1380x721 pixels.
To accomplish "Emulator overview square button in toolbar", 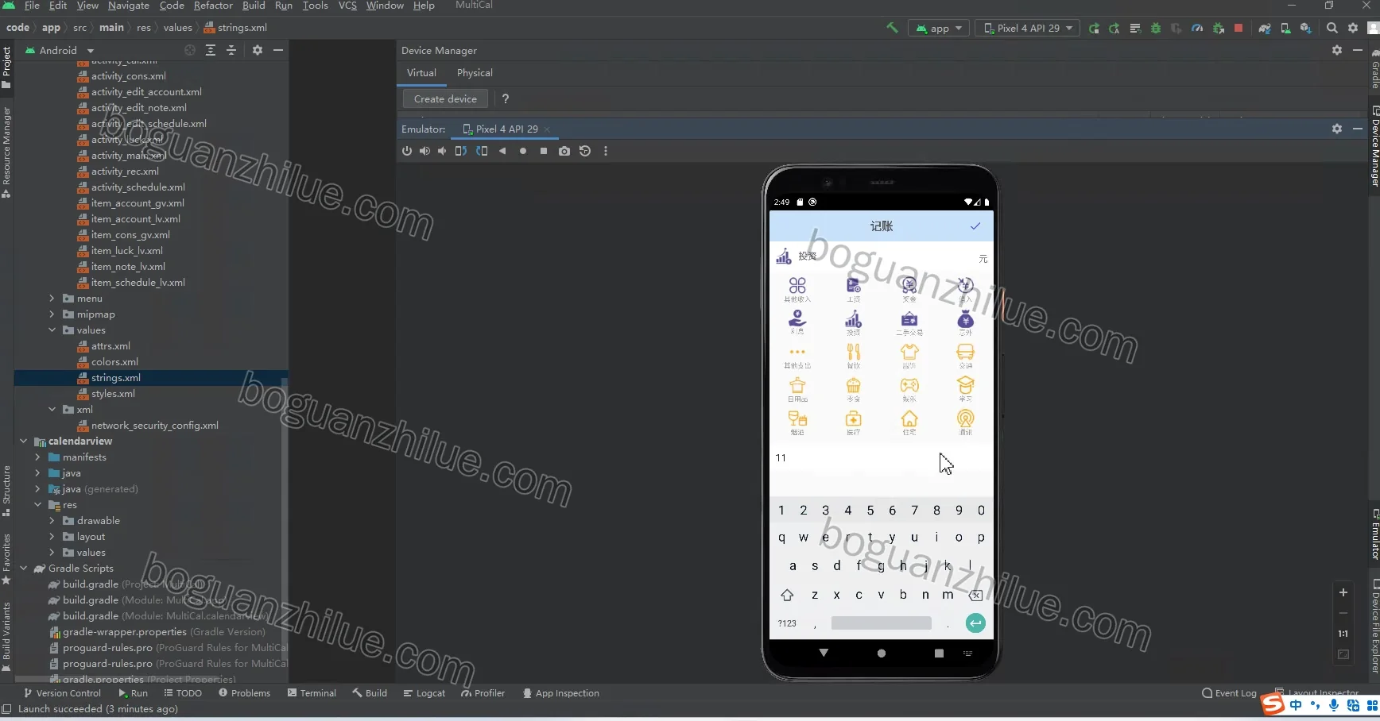I will point(544,151).
